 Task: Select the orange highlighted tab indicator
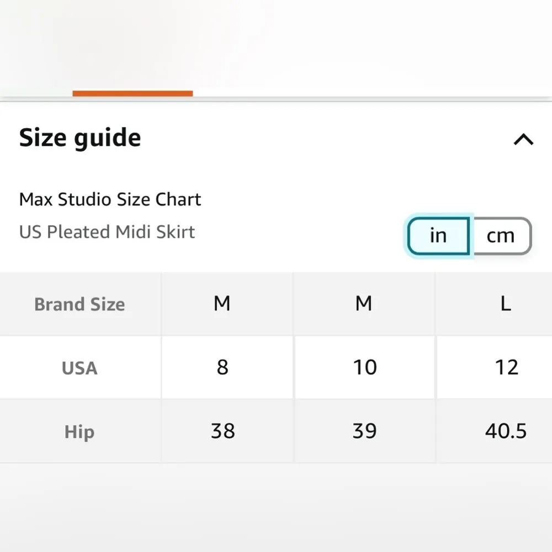click(x=132, y=94)
